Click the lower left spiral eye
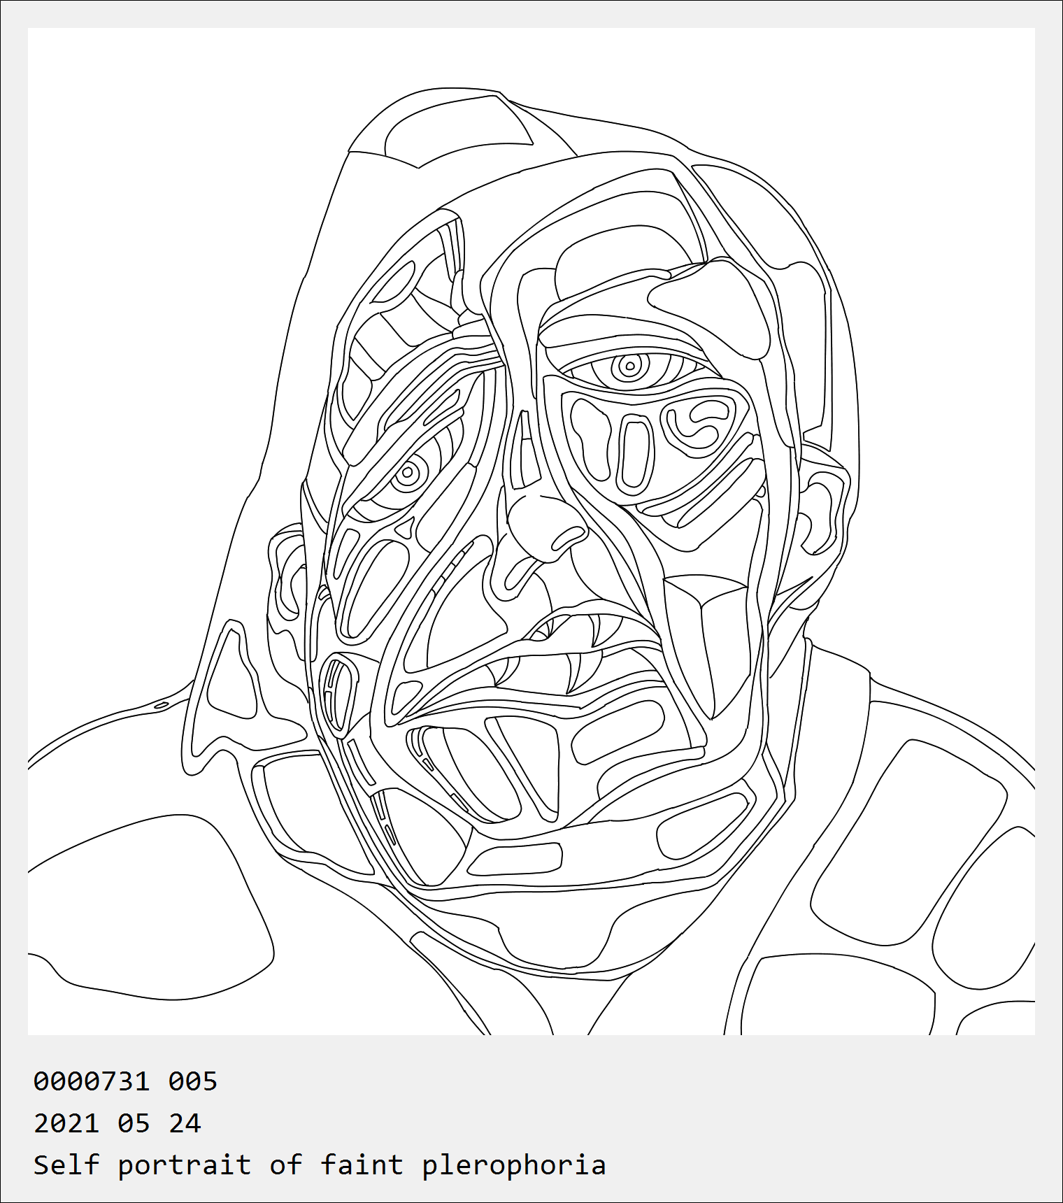Image resolution: width=1063 pixels, height=1203 pixels. click(x=406, y=474)
